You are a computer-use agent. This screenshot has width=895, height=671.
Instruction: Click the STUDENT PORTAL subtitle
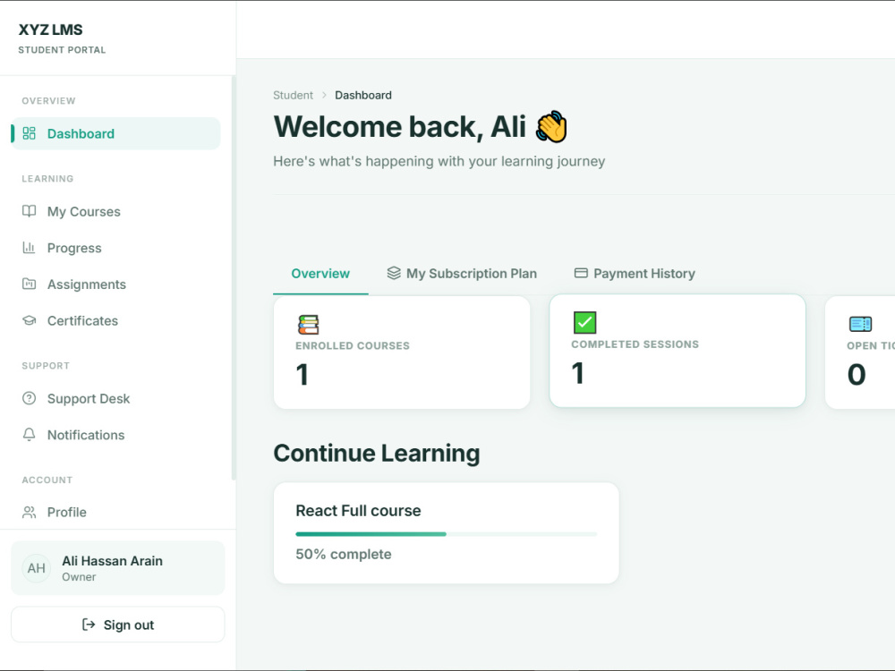[62, 49]
